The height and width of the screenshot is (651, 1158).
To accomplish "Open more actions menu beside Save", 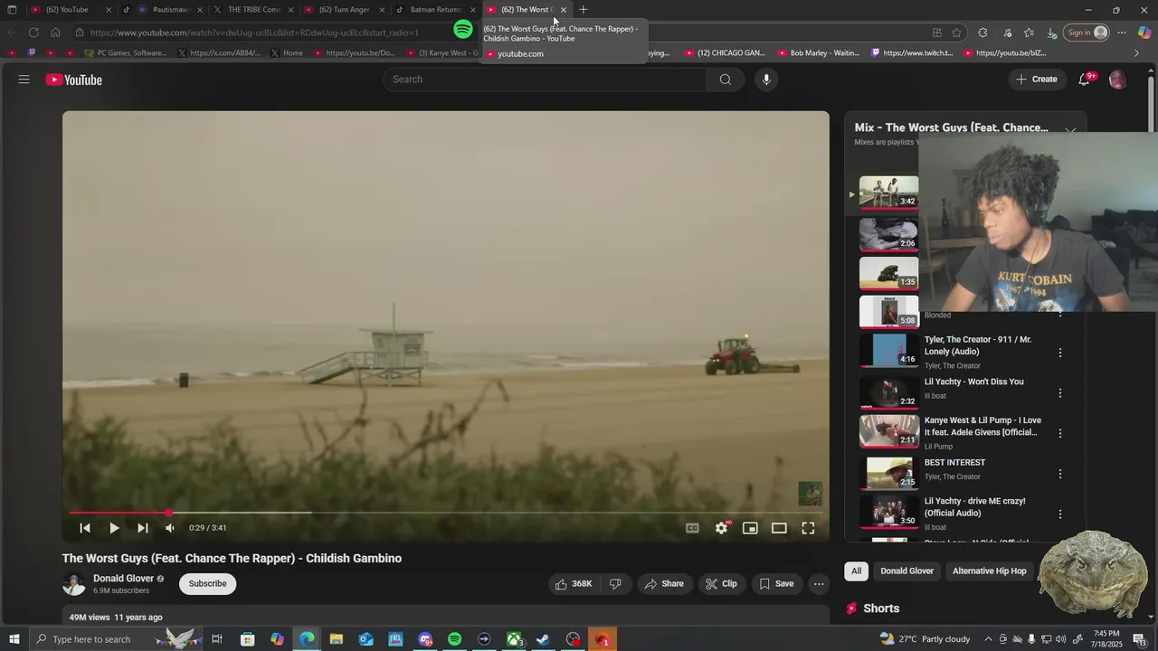I will [x=819, y=584].
